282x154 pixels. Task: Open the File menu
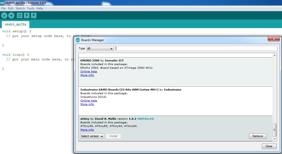(x=3, y=8)
